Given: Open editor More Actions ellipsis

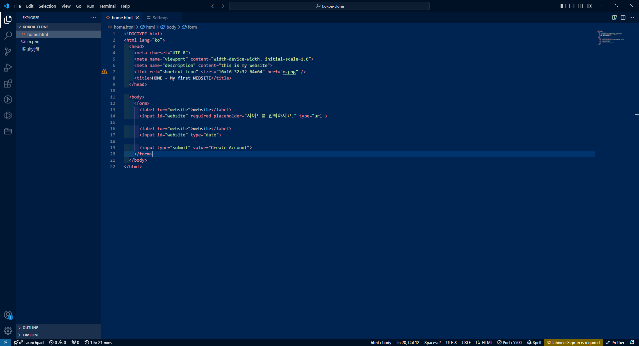Looking at the screenshot, I should (632, 18).
